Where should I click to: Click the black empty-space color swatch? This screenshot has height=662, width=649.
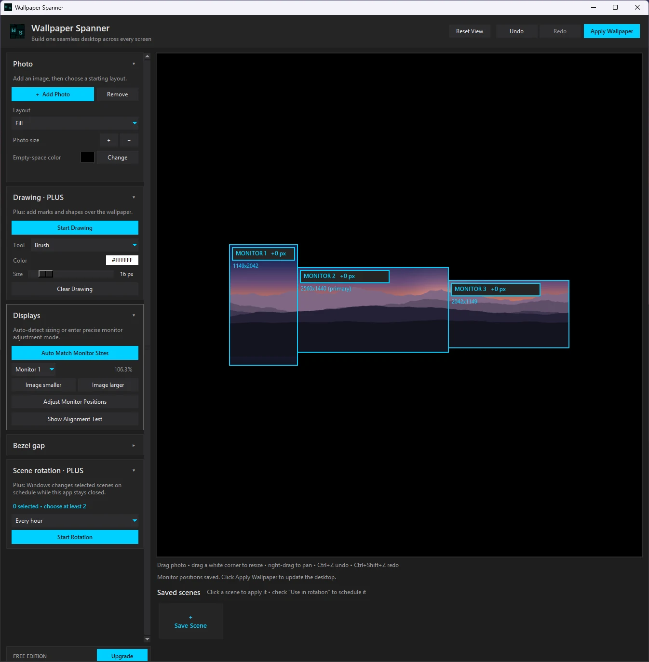pos(87,158)
